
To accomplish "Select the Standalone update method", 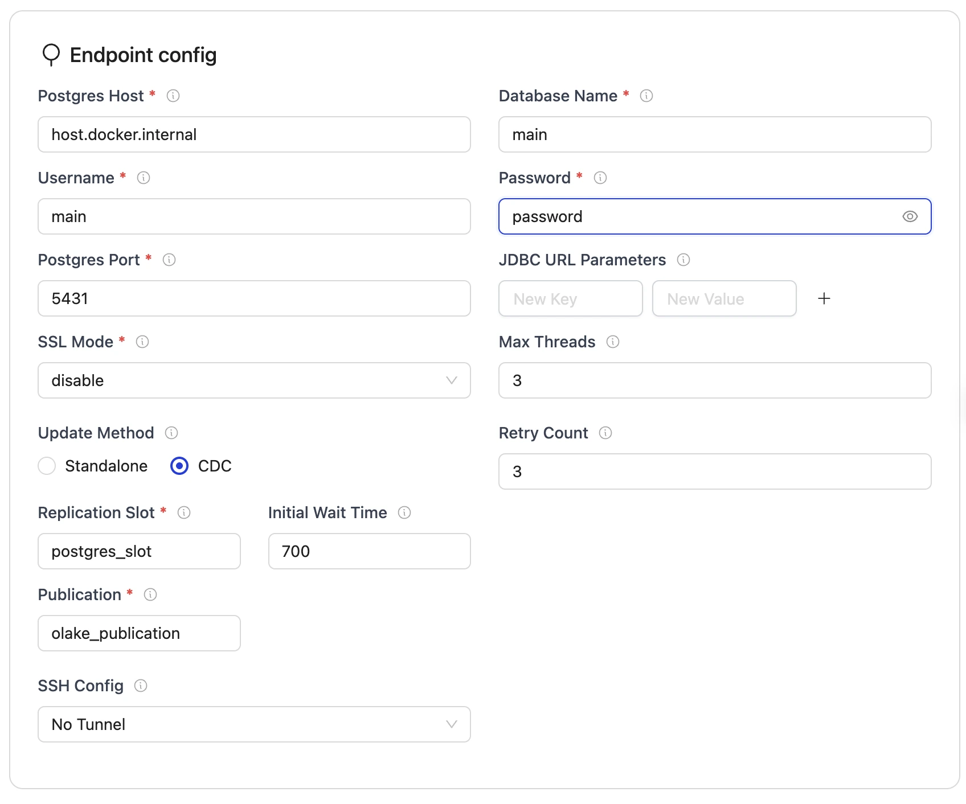I will click(x=47, y=466).
